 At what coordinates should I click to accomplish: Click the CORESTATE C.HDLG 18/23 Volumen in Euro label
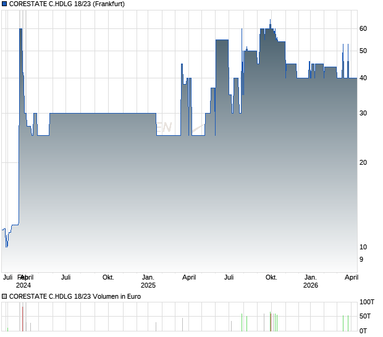(75, 296)
